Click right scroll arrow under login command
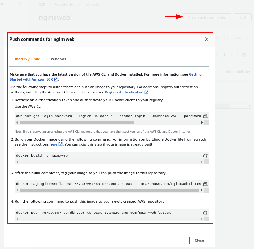Screen dimensions: 254x249 point(202,122)
